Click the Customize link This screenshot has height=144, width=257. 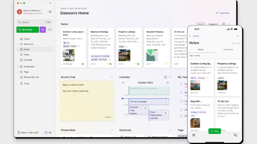[223, 13]
